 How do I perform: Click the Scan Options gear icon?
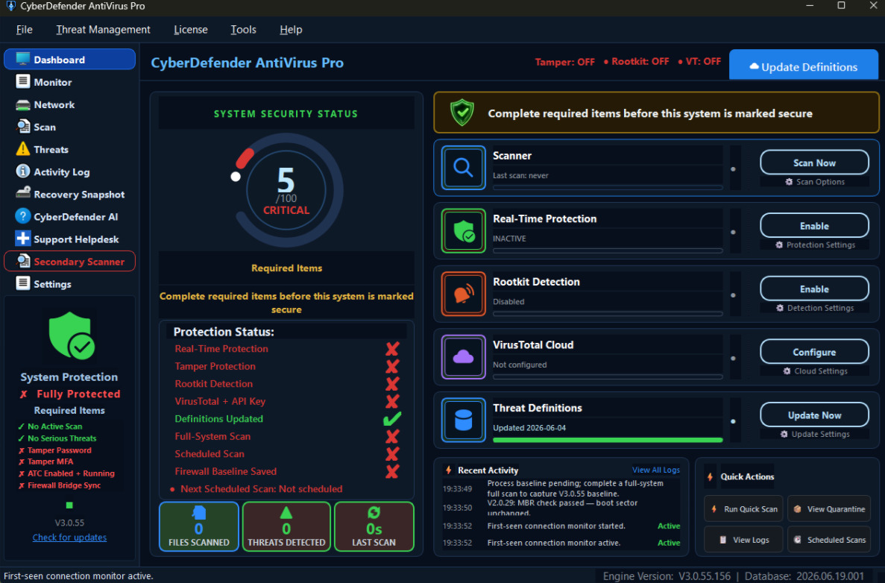(x=789, y=182)
